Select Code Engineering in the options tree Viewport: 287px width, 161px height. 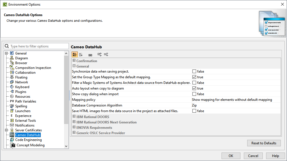click(28, 140)
